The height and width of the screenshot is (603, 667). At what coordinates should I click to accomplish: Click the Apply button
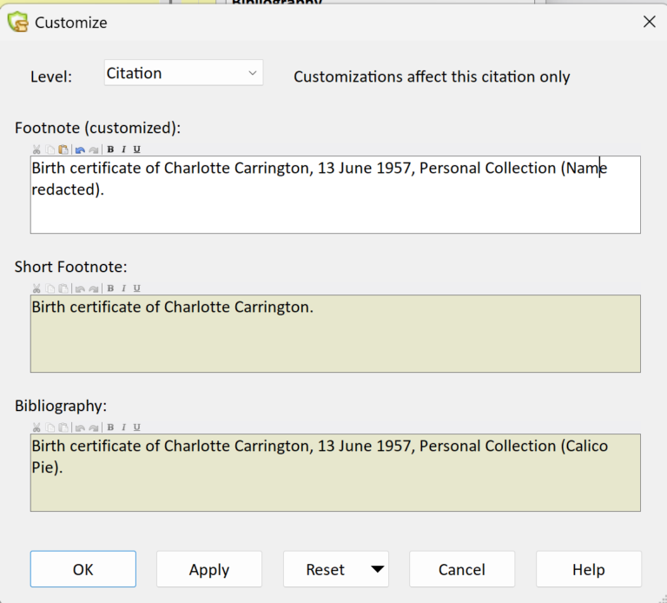pos(208,569)
